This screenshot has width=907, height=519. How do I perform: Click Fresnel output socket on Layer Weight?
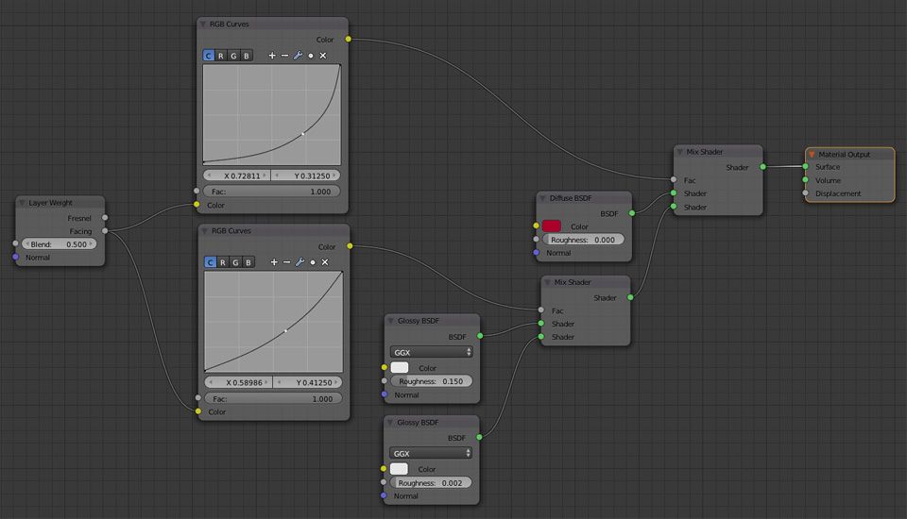[105, 218]
